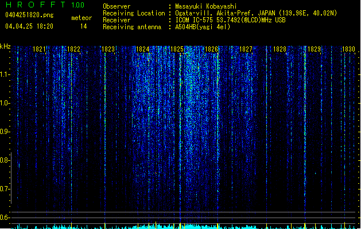The image size is (361, 229).
Task: Click the Receiving antenna field label
Action: [132, 27]
